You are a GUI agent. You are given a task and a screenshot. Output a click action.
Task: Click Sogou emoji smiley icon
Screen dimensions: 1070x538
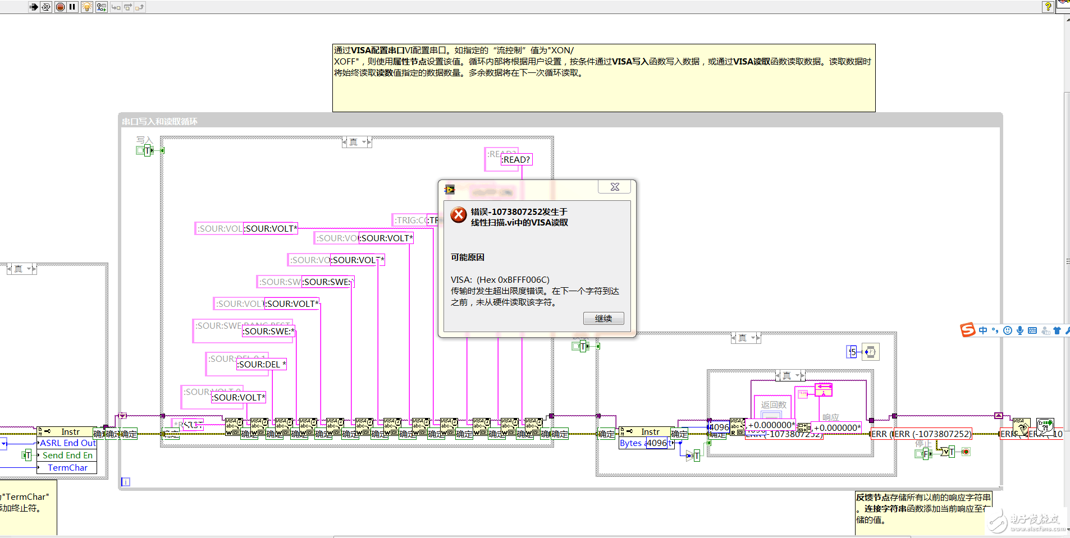(x=1008, y=330)
